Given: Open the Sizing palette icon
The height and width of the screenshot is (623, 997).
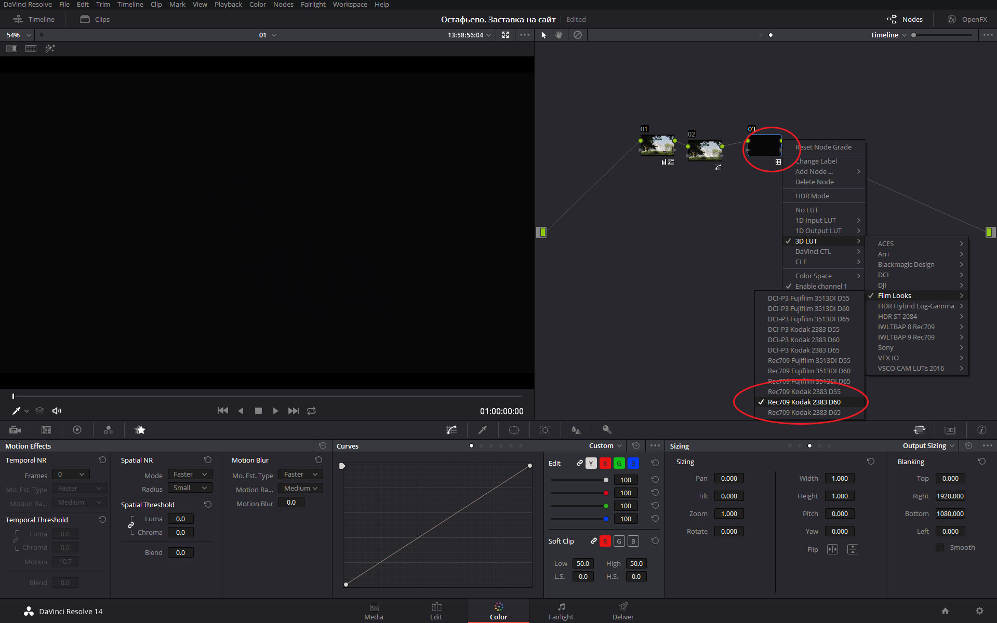Looking at the screenshot, I should [920, 430].
